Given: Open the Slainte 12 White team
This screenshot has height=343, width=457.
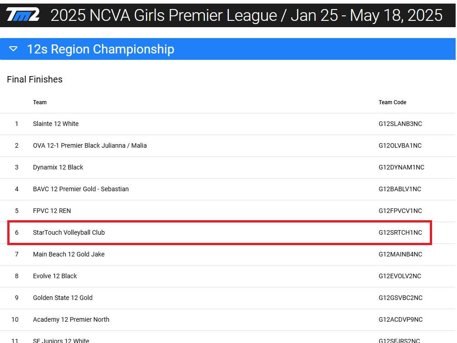Looking at the screenshot, I should pos(56,124).
